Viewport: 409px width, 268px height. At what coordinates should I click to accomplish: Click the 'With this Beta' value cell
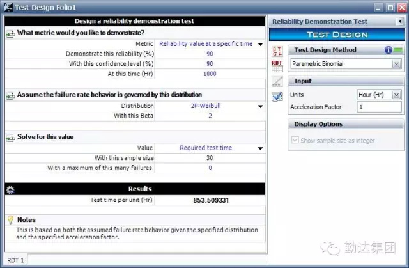tap(210, 116)
